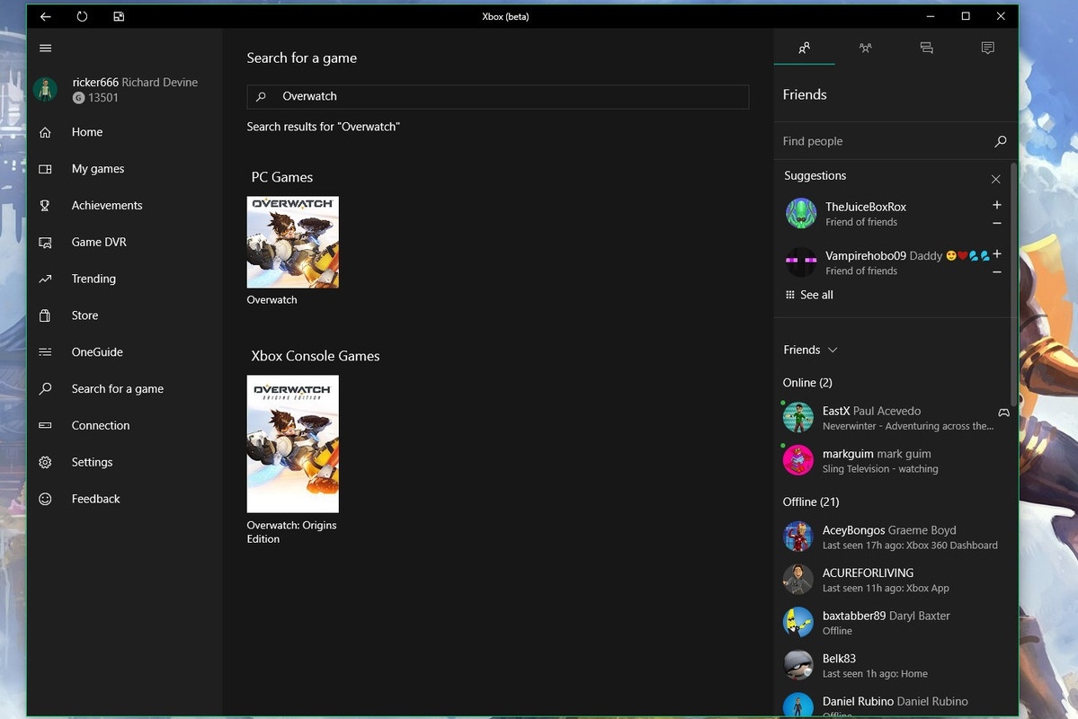The image size is (1078, 719).
Task: Click the controller icon next to EastX
Action: [1003, 413]
